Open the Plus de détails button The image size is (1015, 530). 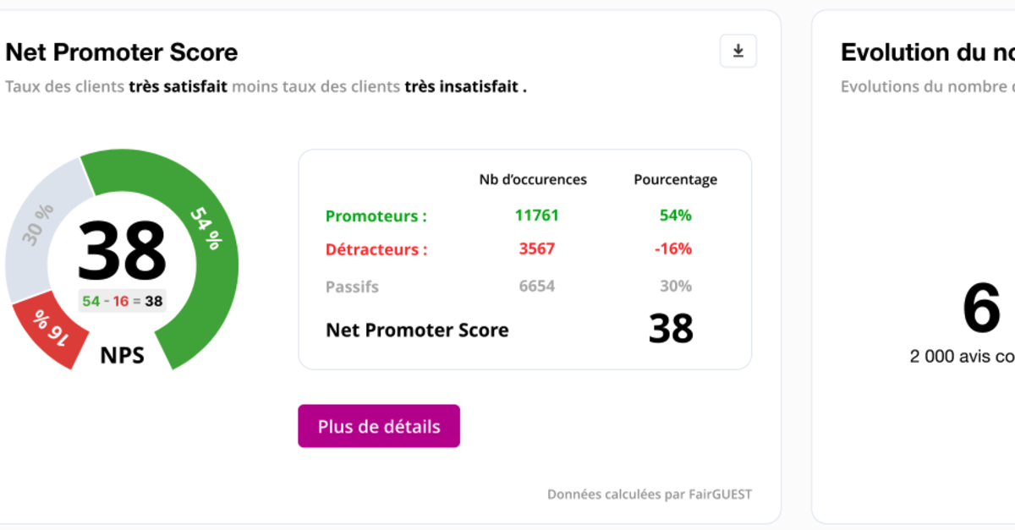click(x=379, y=426)
